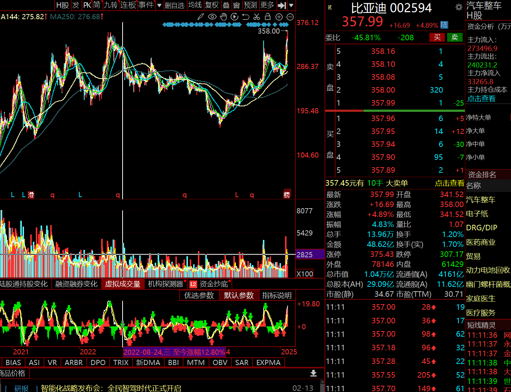Click the 榜 marker on price chart
Viewport: 511px width, 392px height.
pyautogui.click(x=287, y=195)
